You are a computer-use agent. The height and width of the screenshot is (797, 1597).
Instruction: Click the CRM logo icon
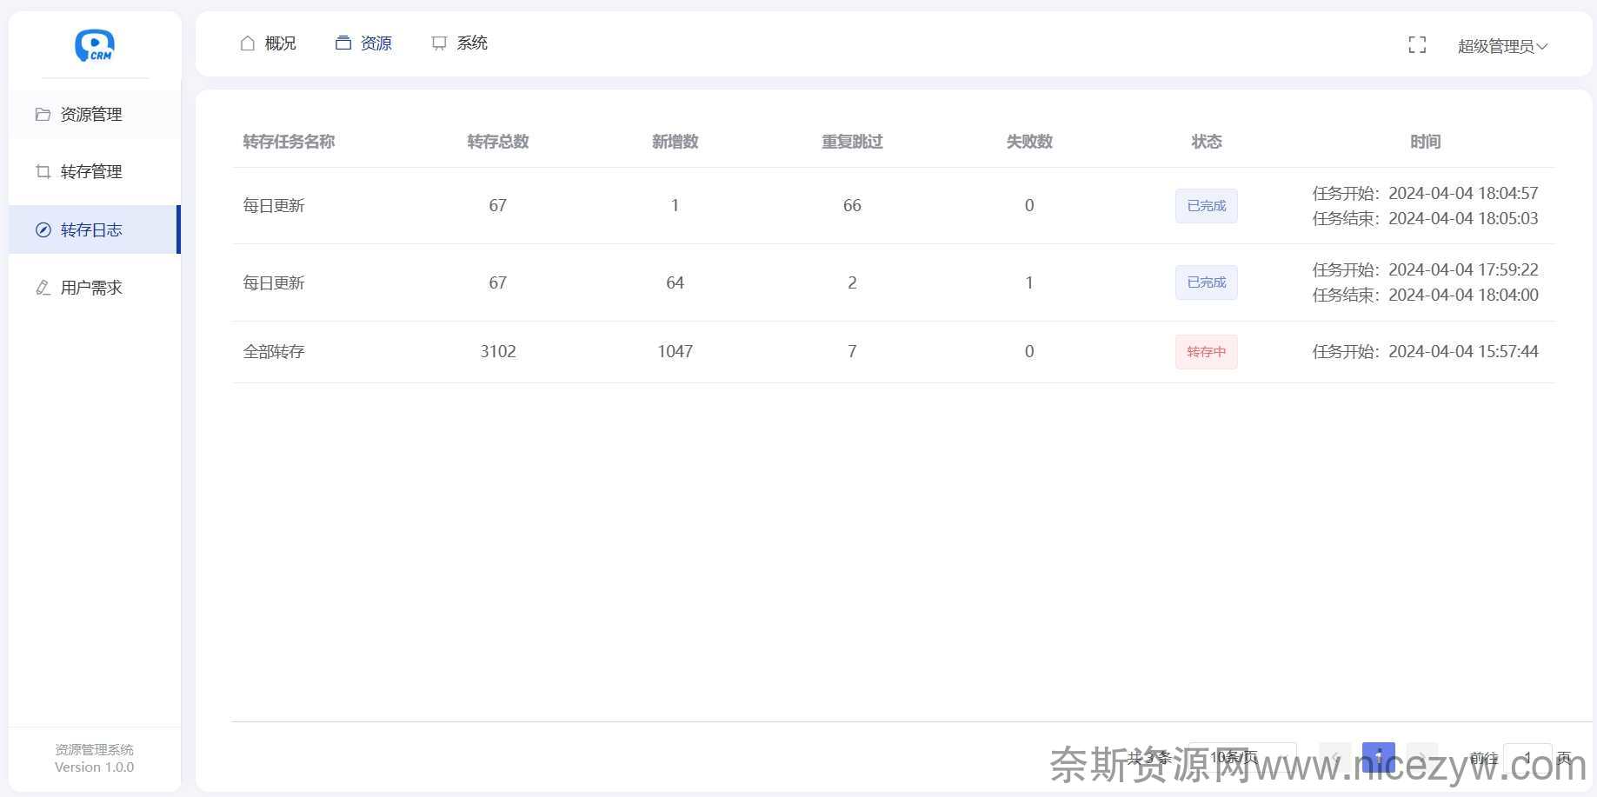(94, 45)
